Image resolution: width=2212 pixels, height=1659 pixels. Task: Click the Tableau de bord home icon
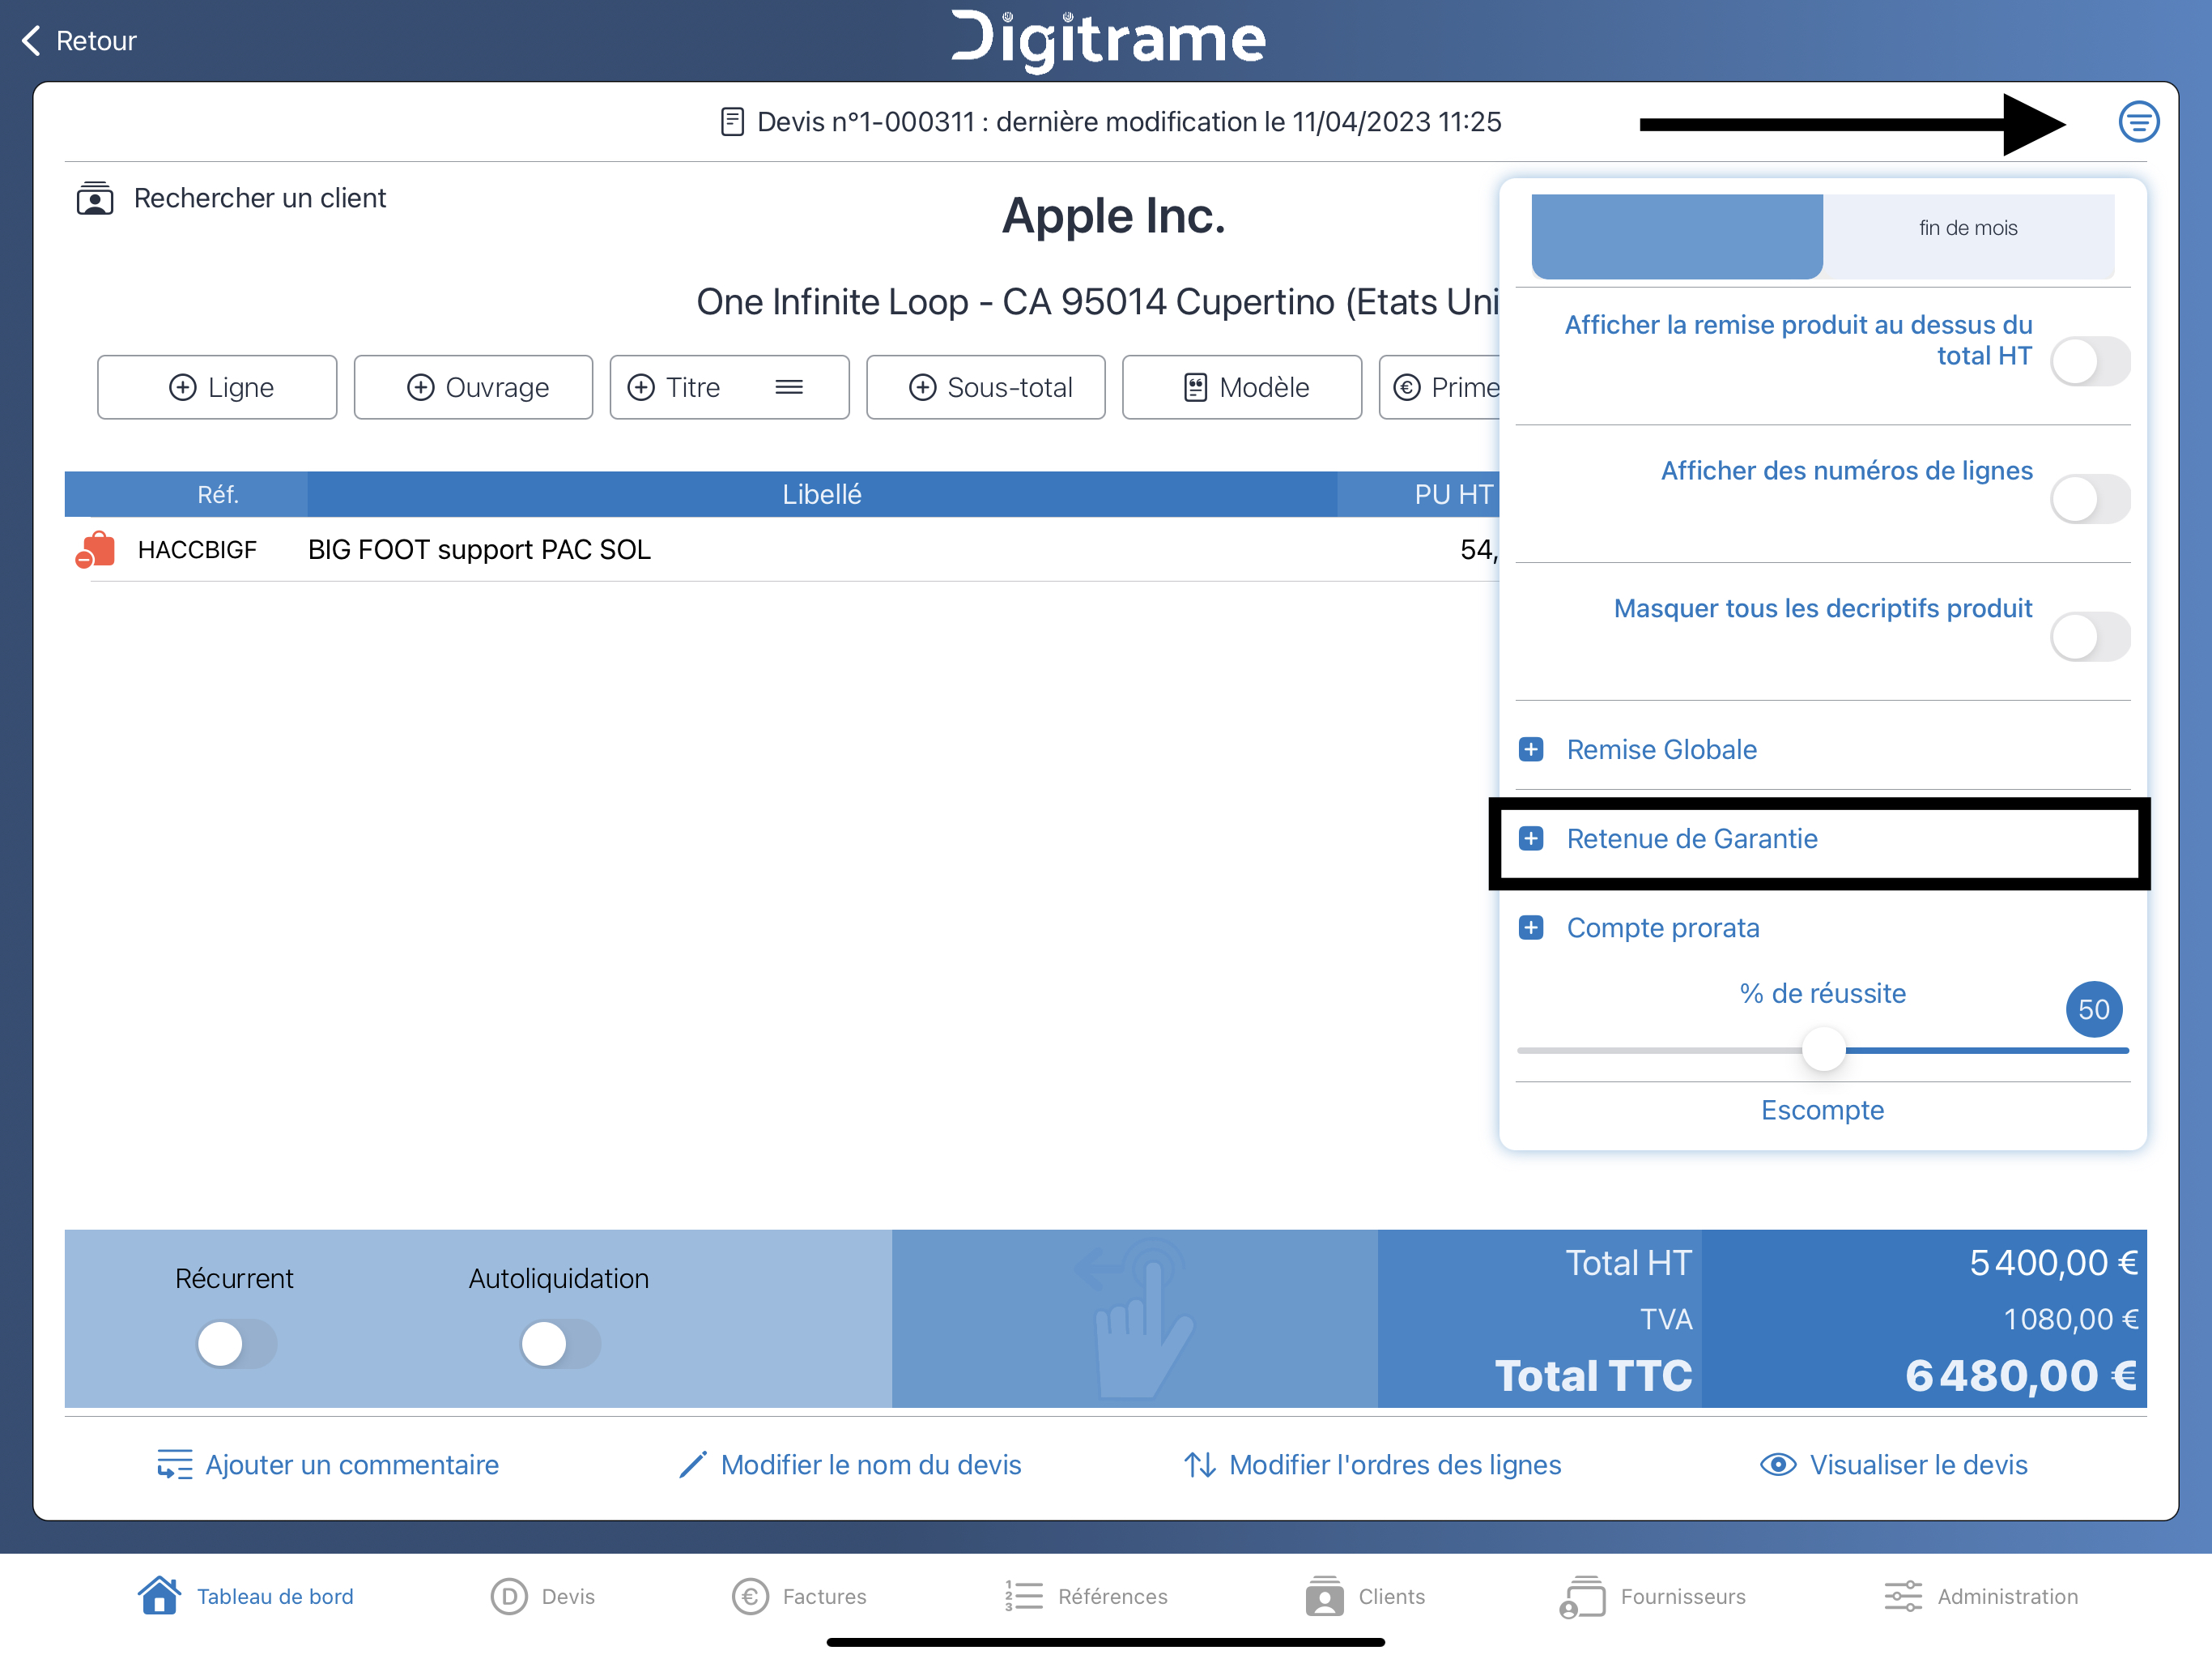pos(159,1595)
